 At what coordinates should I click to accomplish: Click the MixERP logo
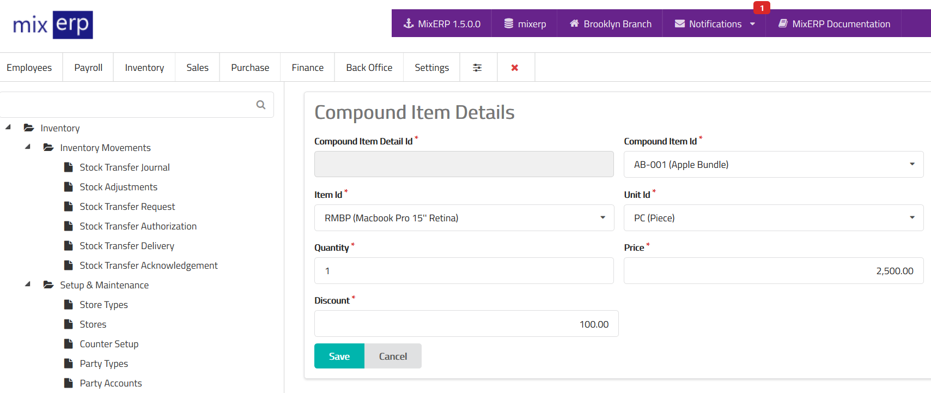[53, 25]
